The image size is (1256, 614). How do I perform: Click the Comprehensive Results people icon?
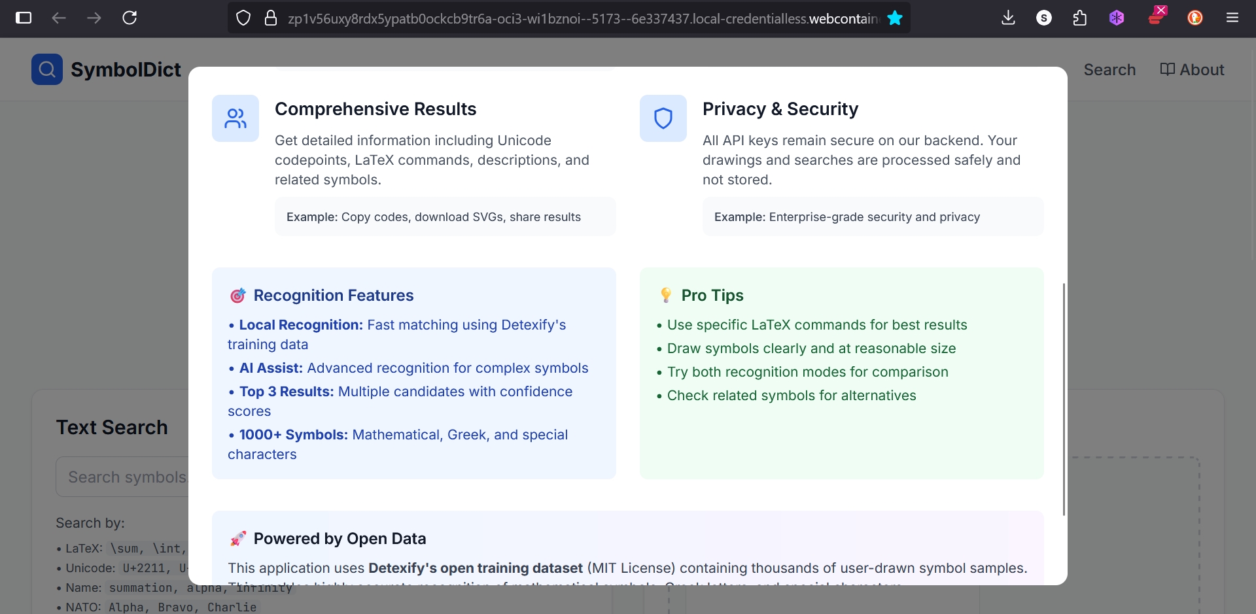[x=235, y=118]
